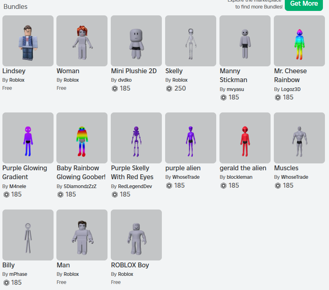Click Baby Rainbow Glowing Goober! title

[x=81, y=173]
